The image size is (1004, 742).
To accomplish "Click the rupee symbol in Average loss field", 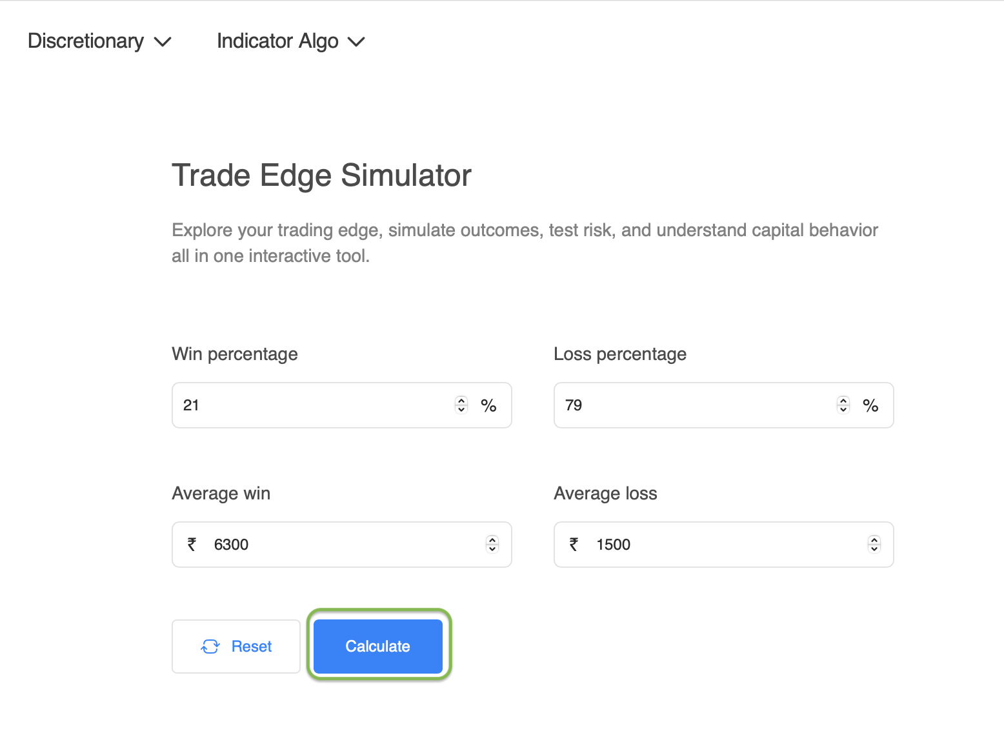I will tap(573, 545).
